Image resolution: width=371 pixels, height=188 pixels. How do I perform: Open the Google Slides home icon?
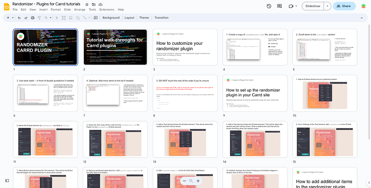pos(7,7)
